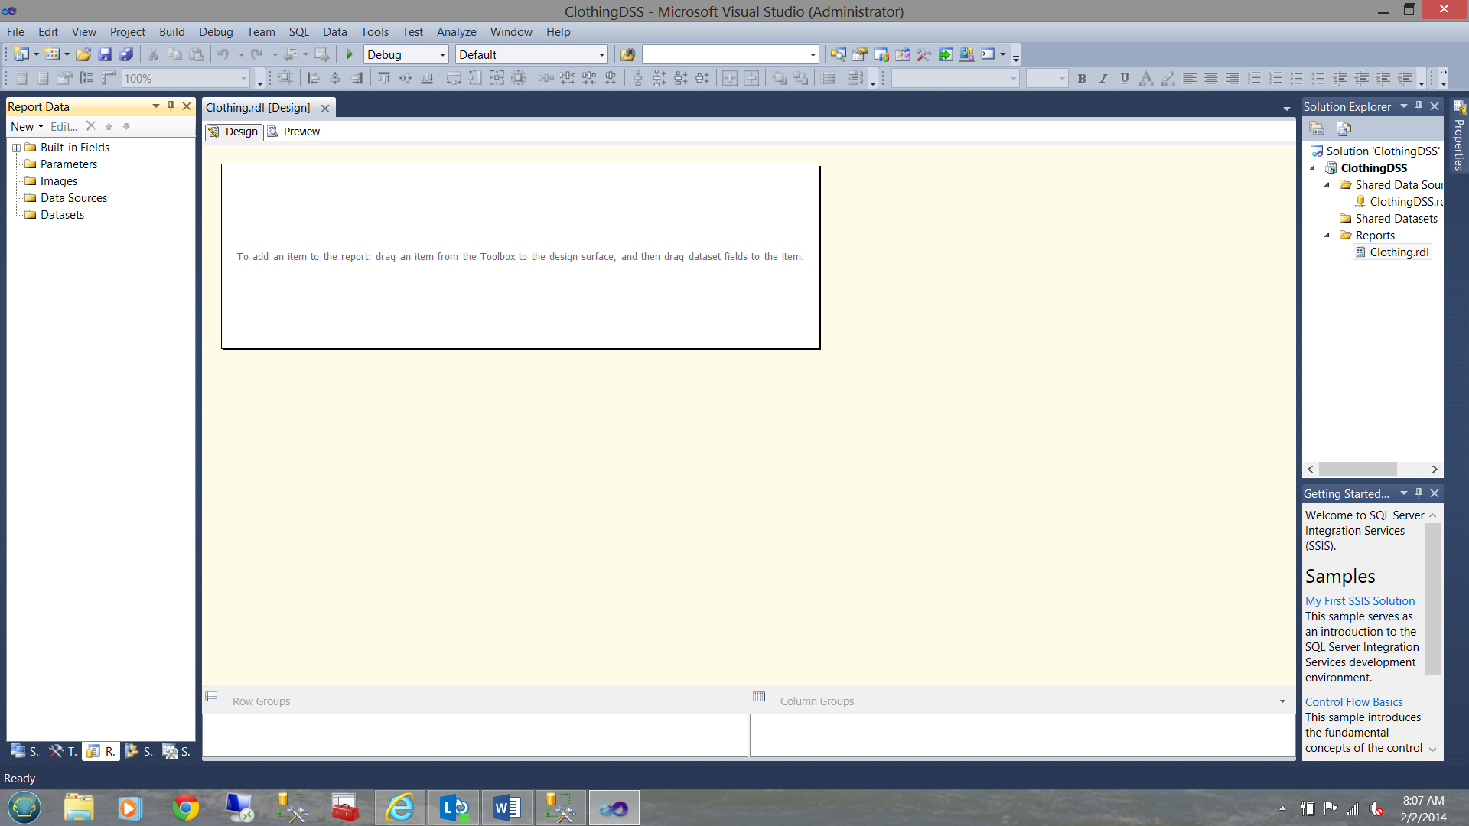Click the Start Debugging play button
Image resolution: width=1469 pixels, height=826 pixels.
pos(350,54)
